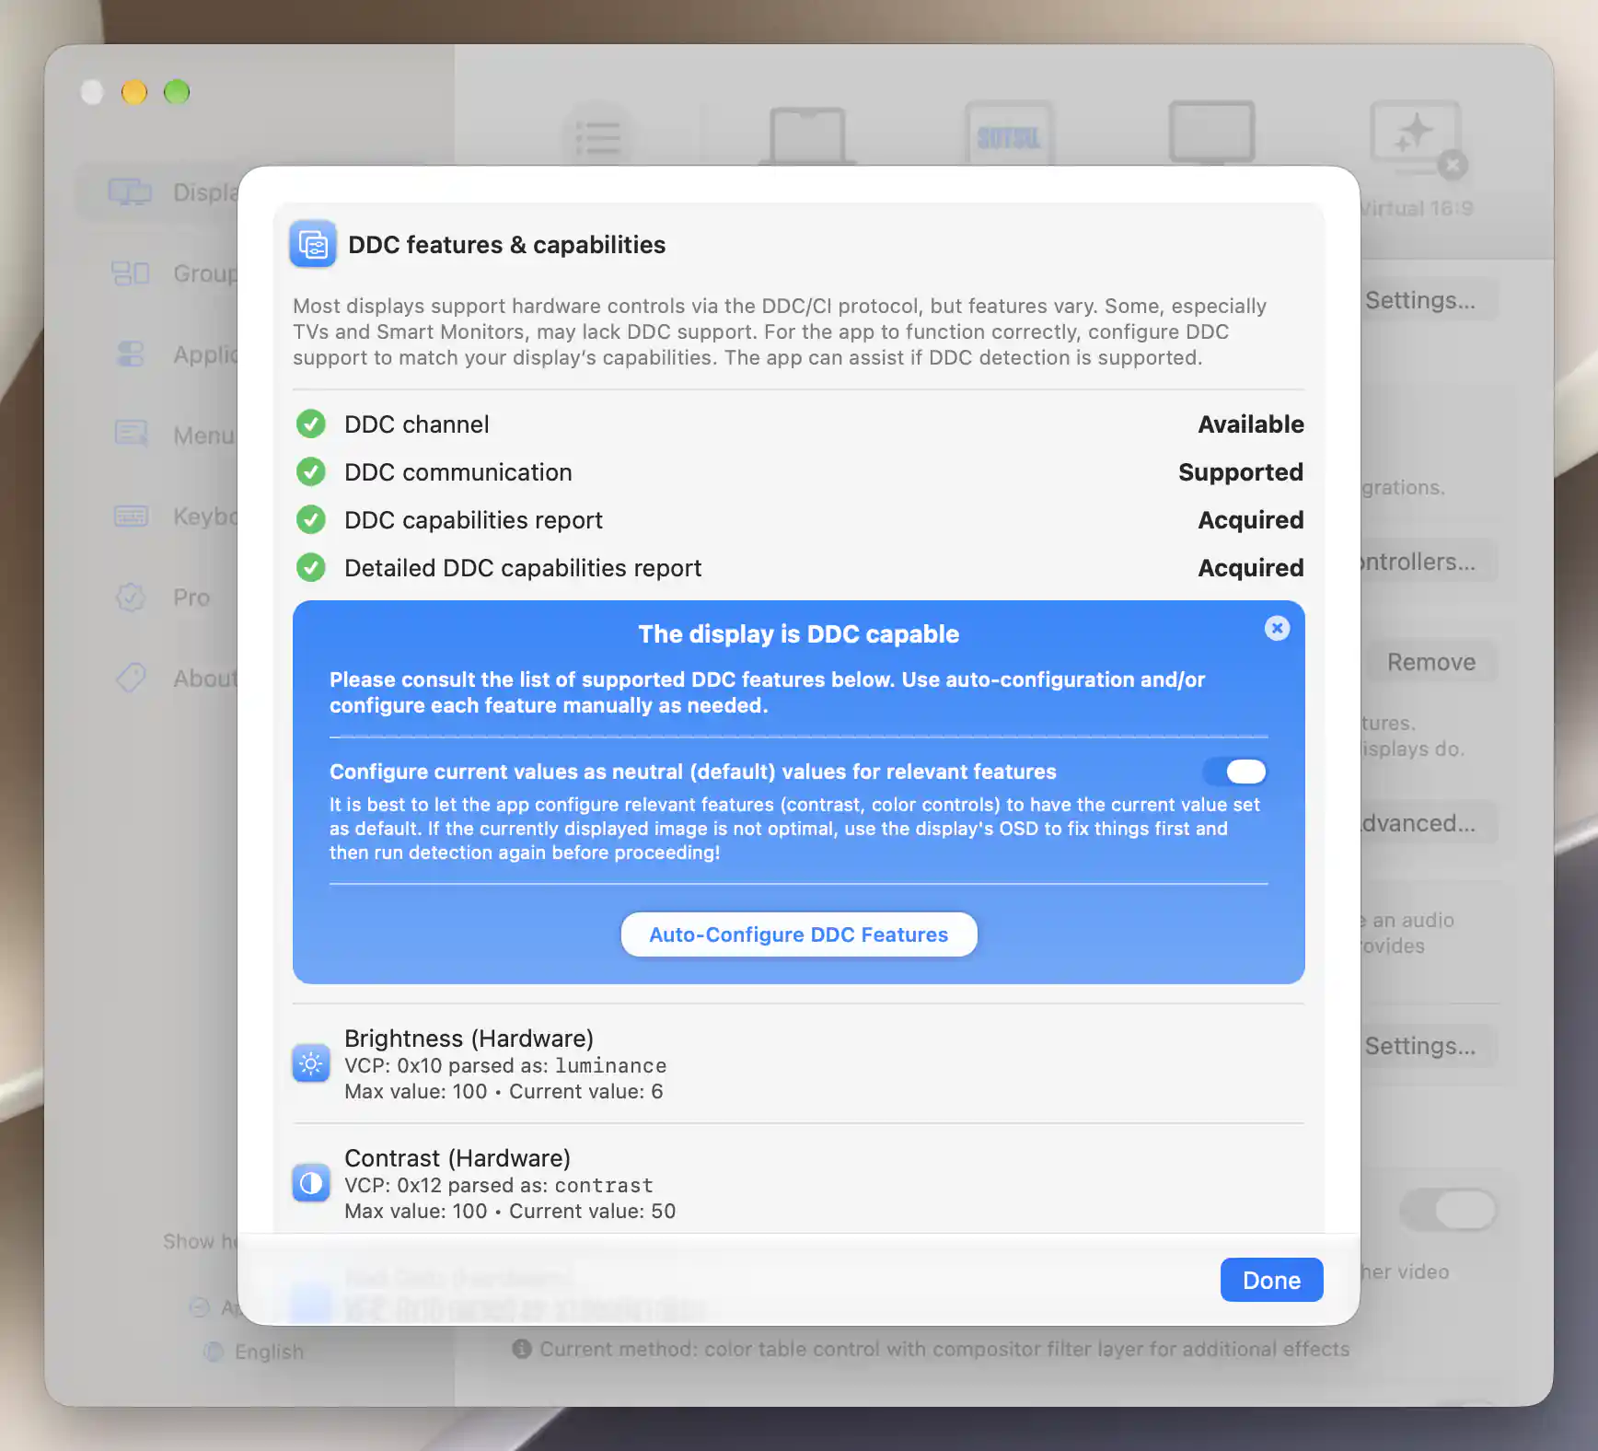1598x1451 pixels.
Task: Click the Pro badge icon in sidebar
Action: (x=131, y=598)
